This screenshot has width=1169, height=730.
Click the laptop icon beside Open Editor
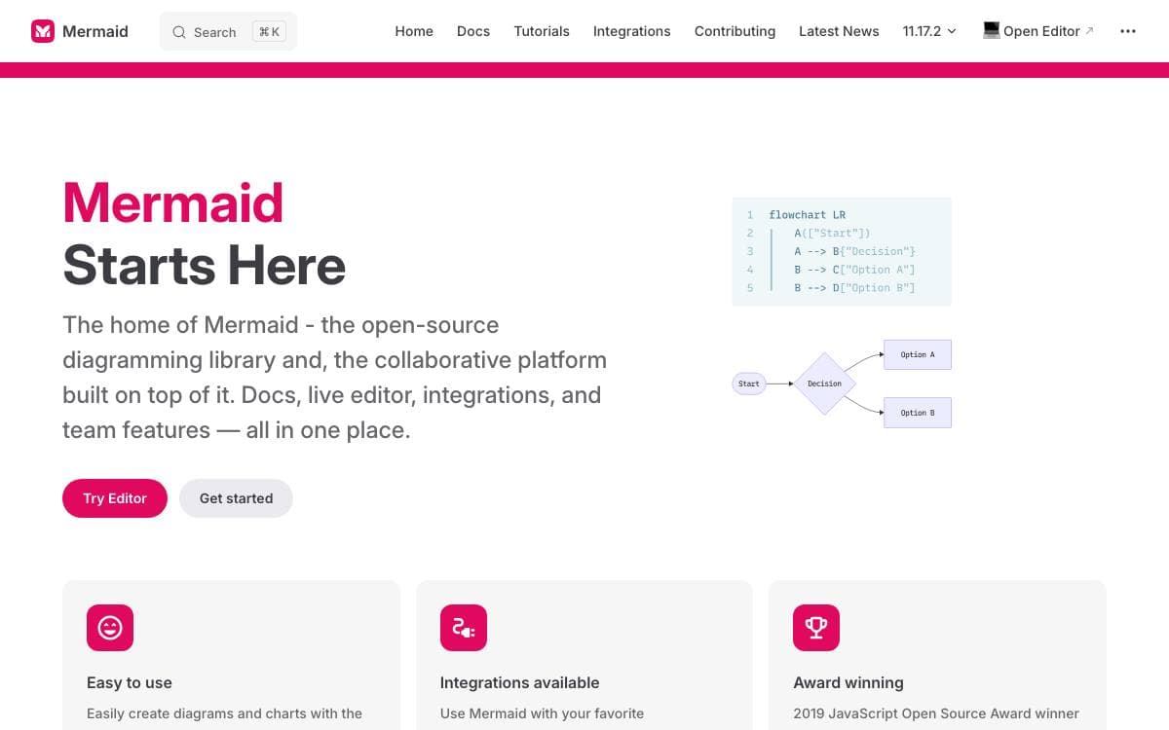pos(992,30)
